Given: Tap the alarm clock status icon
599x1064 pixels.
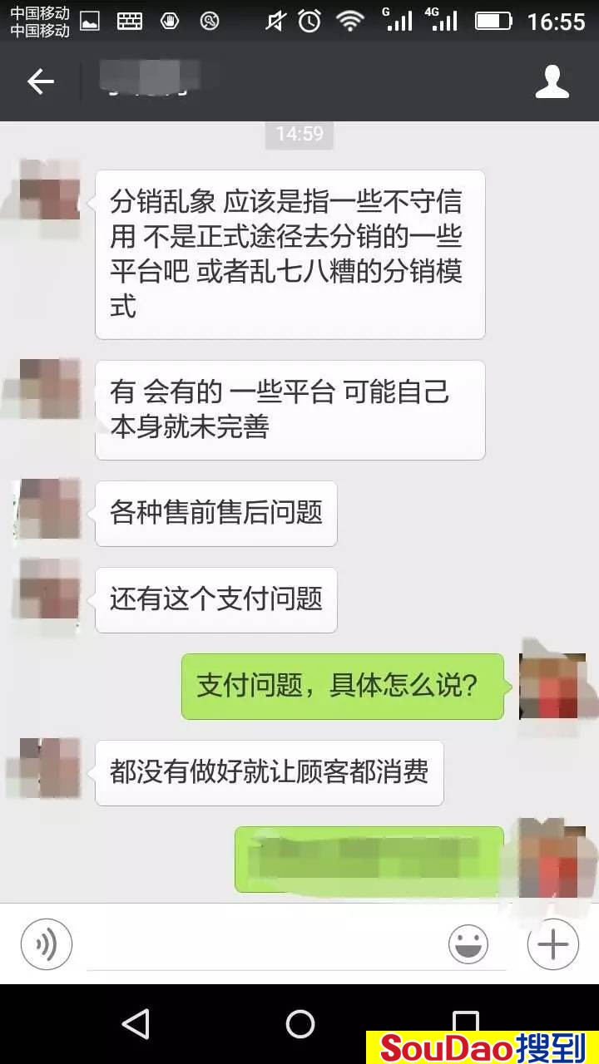Looking at the screenshot, I should click(x=310, y=21).
